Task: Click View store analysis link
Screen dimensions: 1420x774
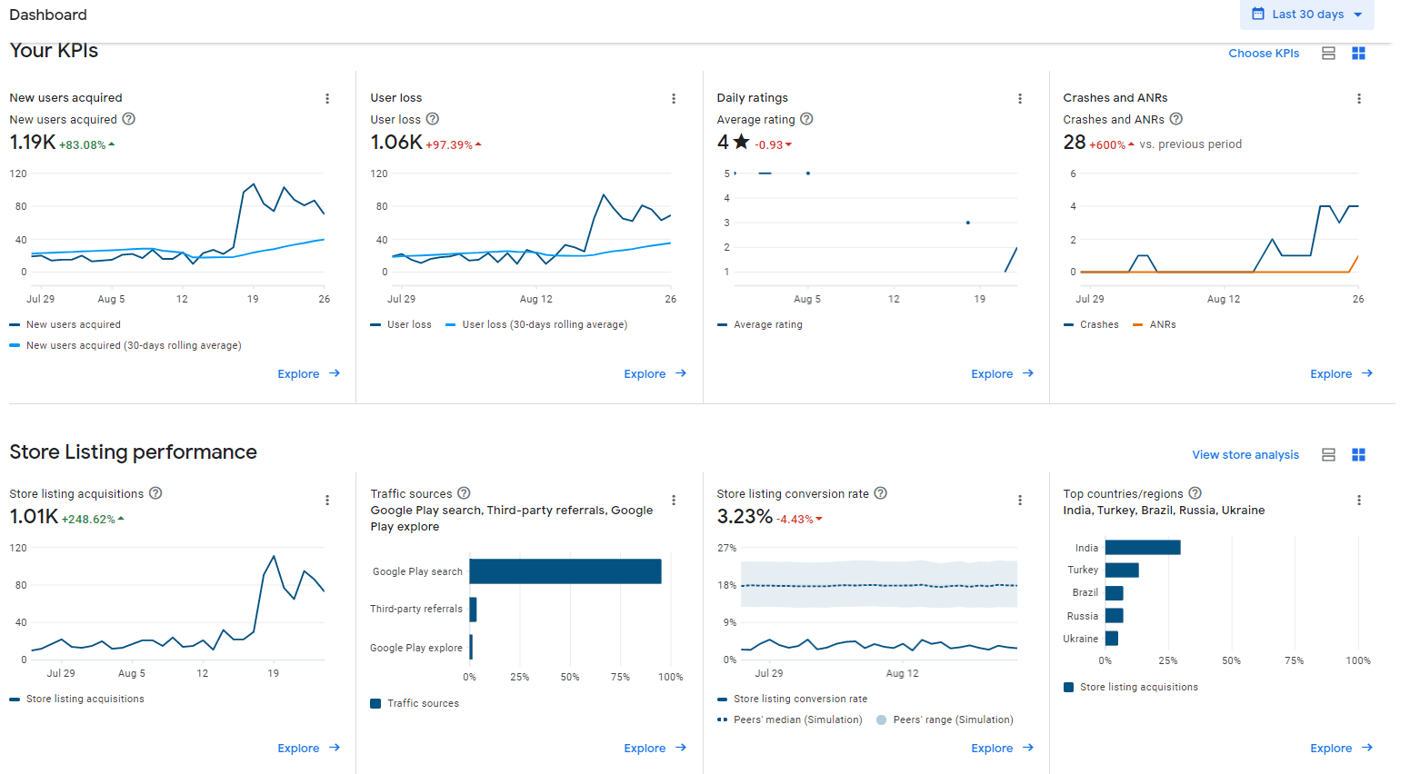Action: (1245, 455)
